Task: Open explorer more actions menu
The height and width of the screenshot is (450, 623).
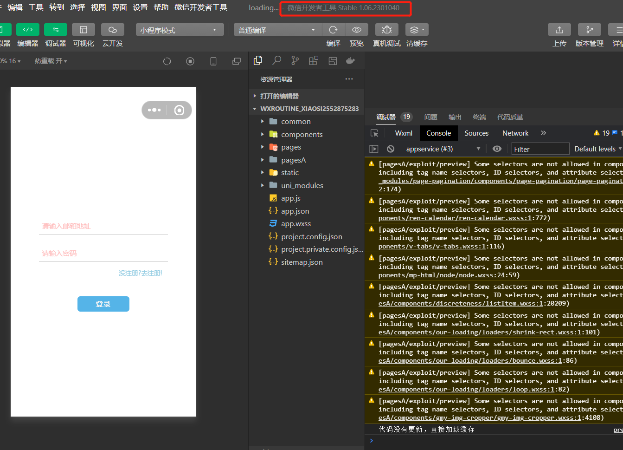Action: (x=349, y=79)
